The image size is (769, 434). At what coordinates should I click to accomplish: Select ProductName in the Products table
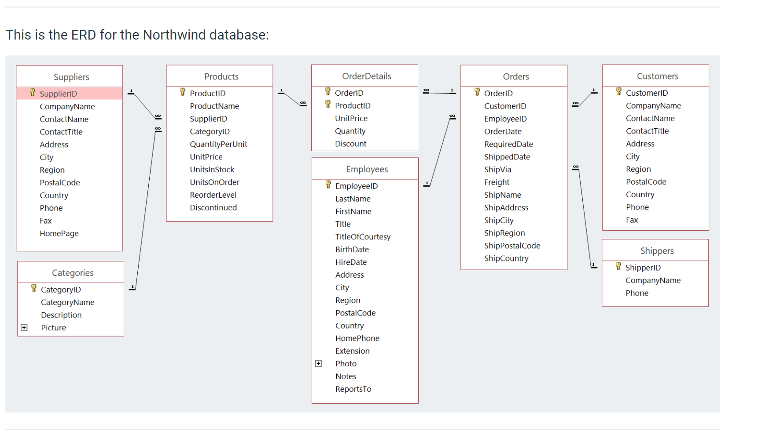(214, 106)
